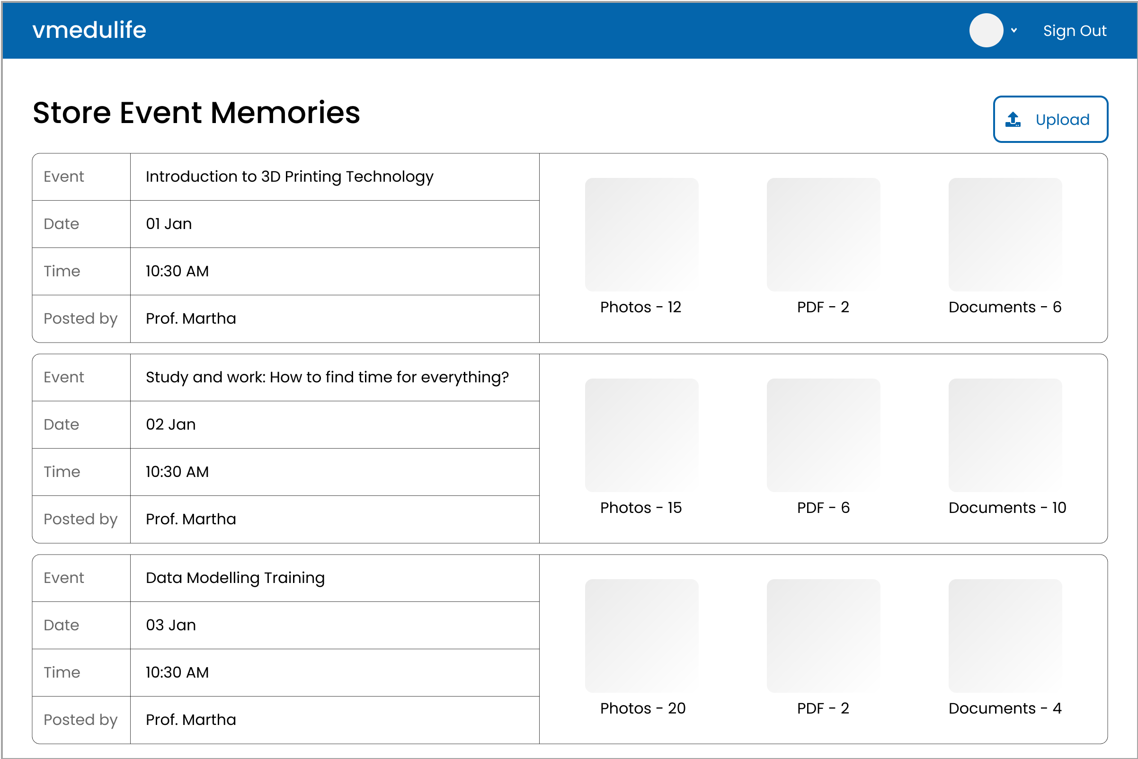The width and height of the screenshot is (1138, 759).
Task: Click the upload arrow icon
Action: [1013, 120]
